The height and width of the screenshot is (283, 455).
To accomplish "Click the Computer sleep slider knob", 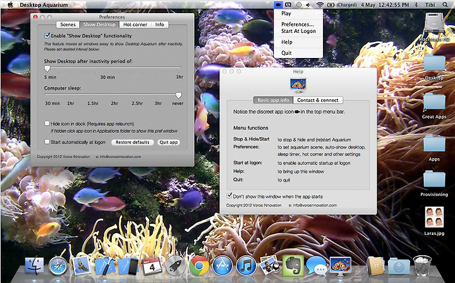I will click(179, 95).
